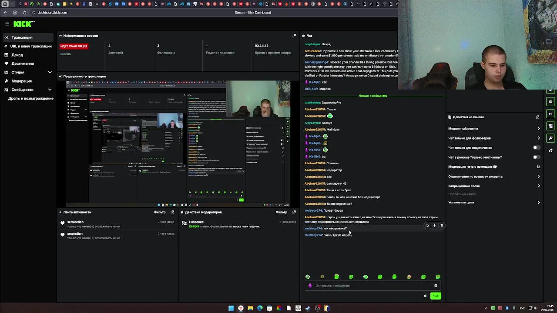Open Фильтр in Лента активности
This screenshot has height=313, width=557.
[160, 212]
